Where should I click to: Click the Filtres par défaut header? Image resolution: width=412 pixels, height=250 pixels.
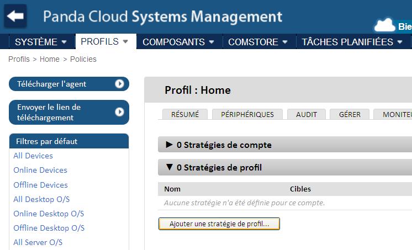[69, 141]
